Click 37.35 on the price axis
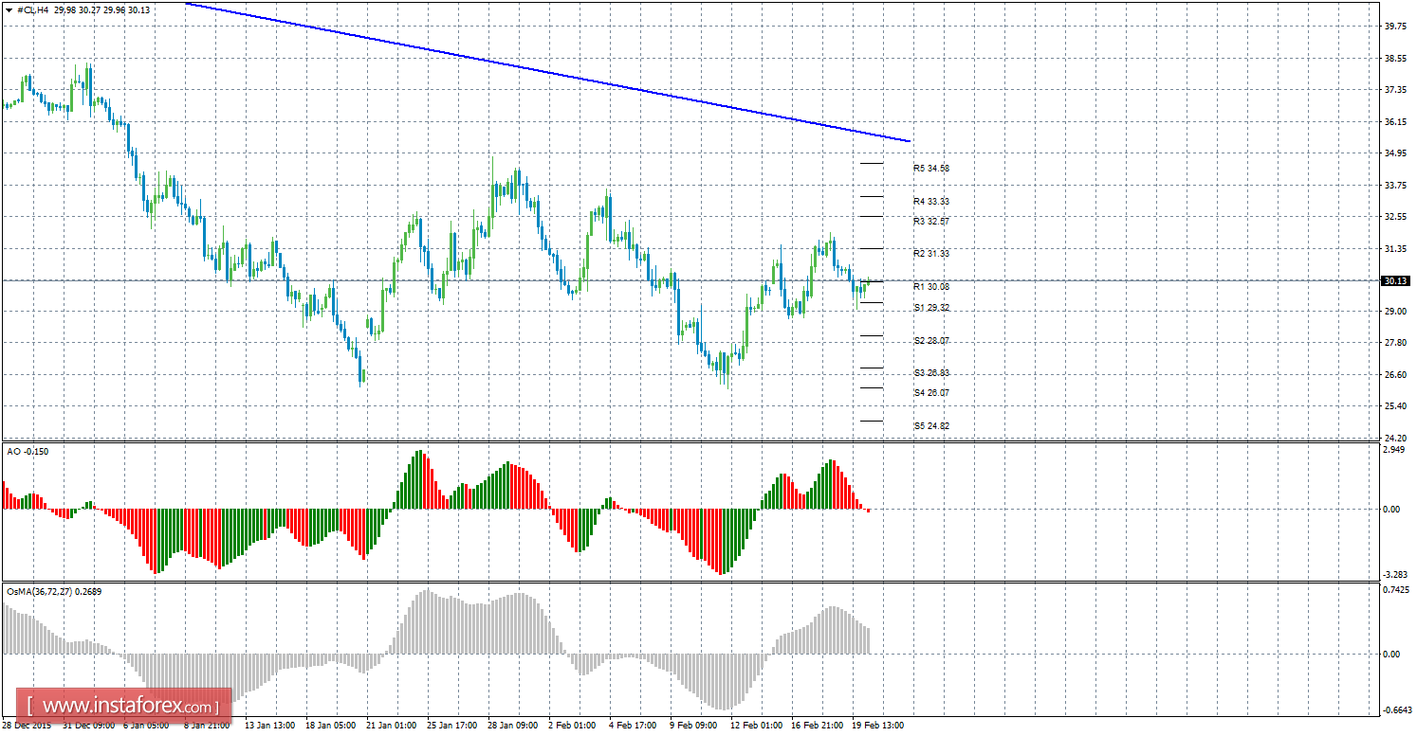 click(1395, 90)
